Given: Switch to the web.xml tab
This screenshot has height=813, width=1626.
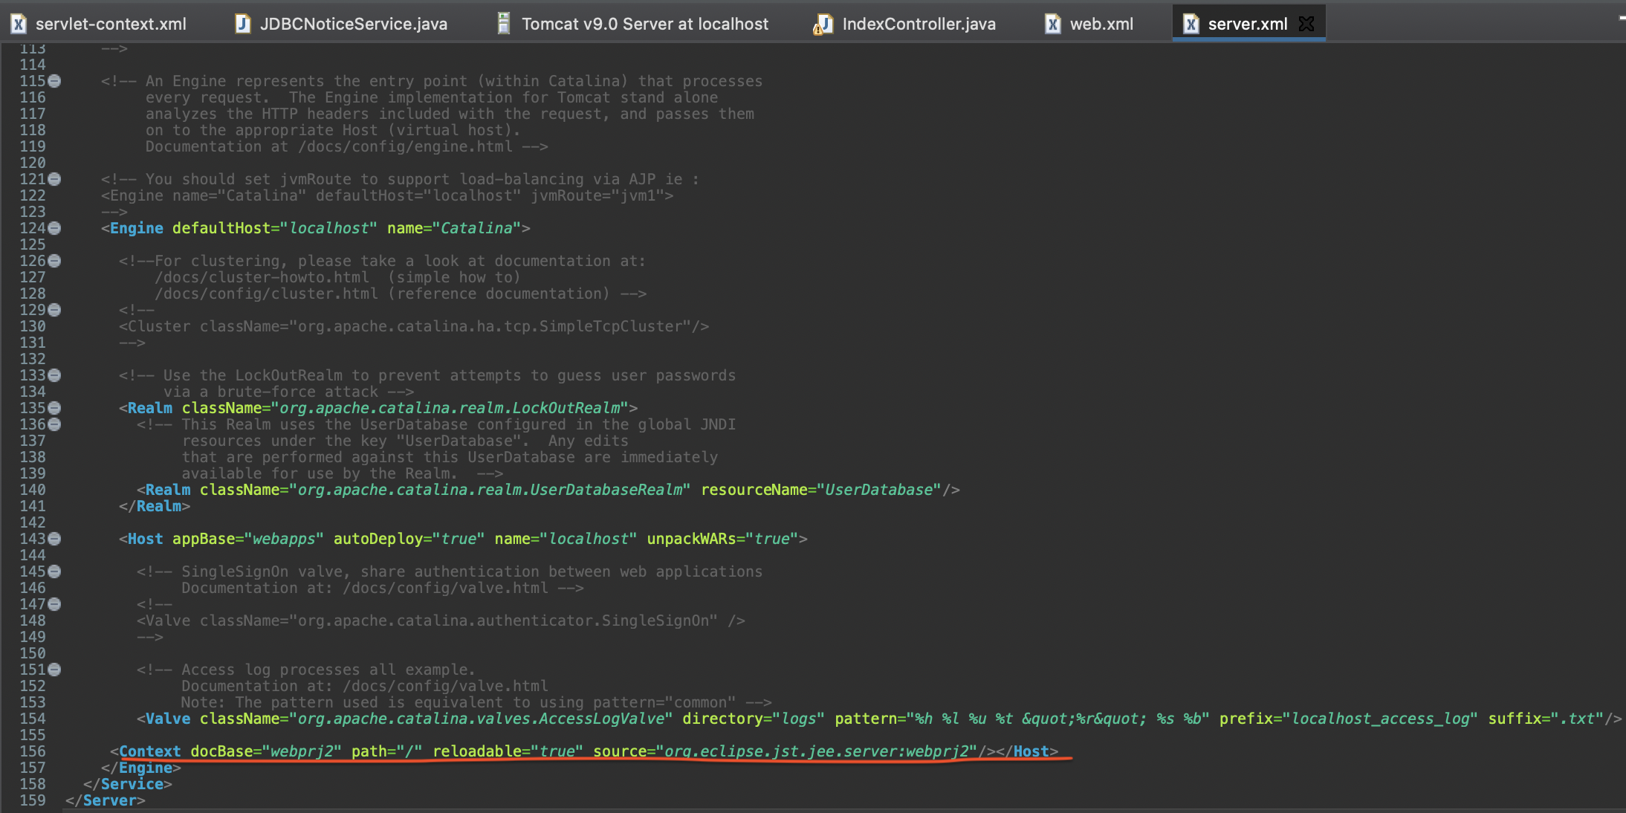Looking at the screenshot, I should [1101, 24].
